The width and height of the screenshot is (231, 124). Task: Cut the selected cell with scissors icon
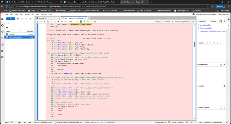point(45,21)
